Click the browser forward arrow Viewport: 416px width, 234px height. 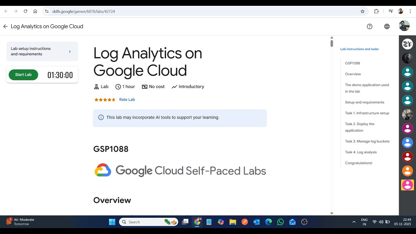point(16,11)
